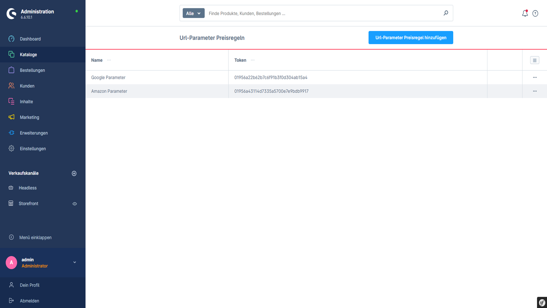547x308 pixels.
Task: Click the admin avatar circle
Action: (11, 262)
